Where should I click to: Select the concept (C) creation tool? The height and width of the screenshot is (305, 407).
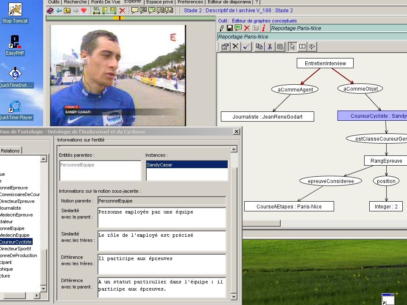pos(302,47)
